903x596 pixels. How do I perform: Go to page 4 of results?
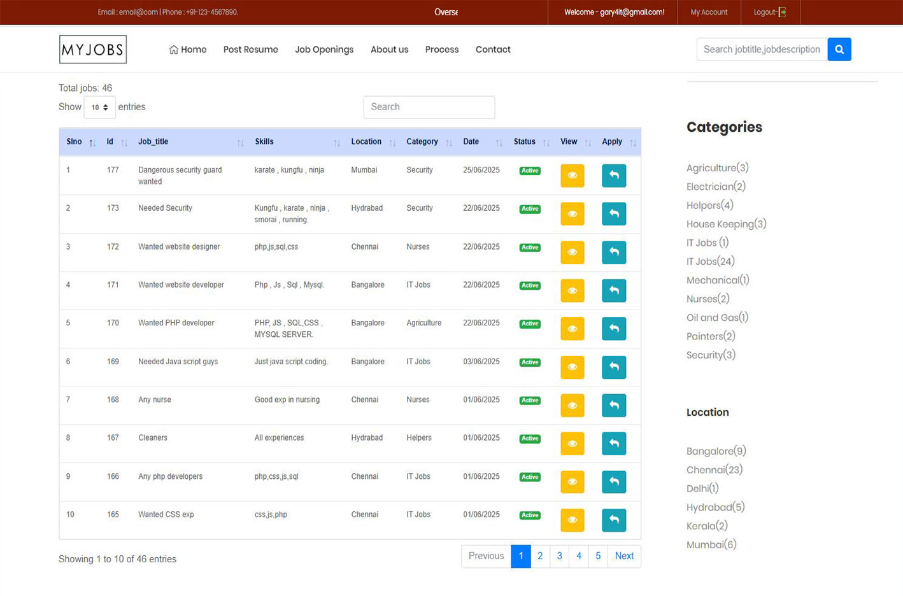(x=579, y=556)
